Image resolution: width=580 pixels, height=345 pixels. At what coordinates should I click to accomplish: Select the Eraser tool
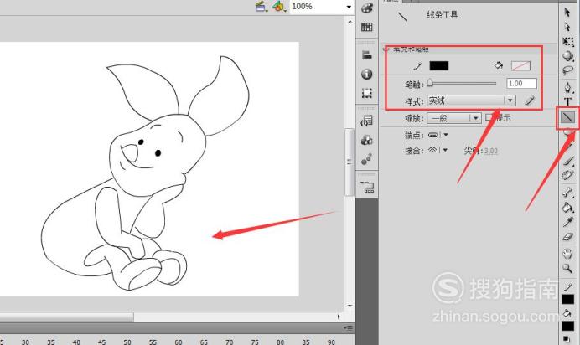(567, 237)
